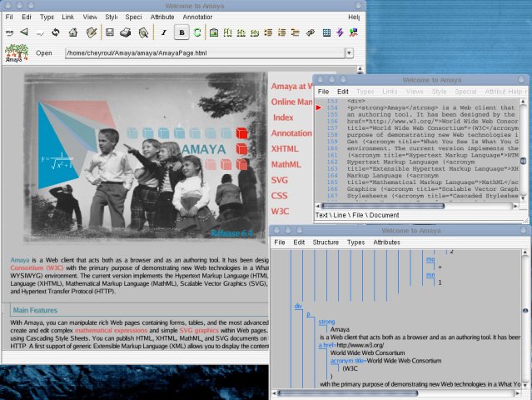
Task: Open the Style menu in main window
Action: [112, 17]
